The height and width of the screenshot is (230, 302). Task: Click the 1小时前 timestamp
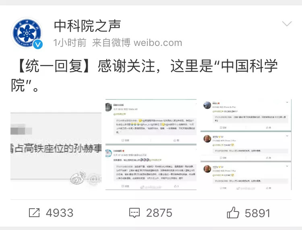click(x=70, y=43)
